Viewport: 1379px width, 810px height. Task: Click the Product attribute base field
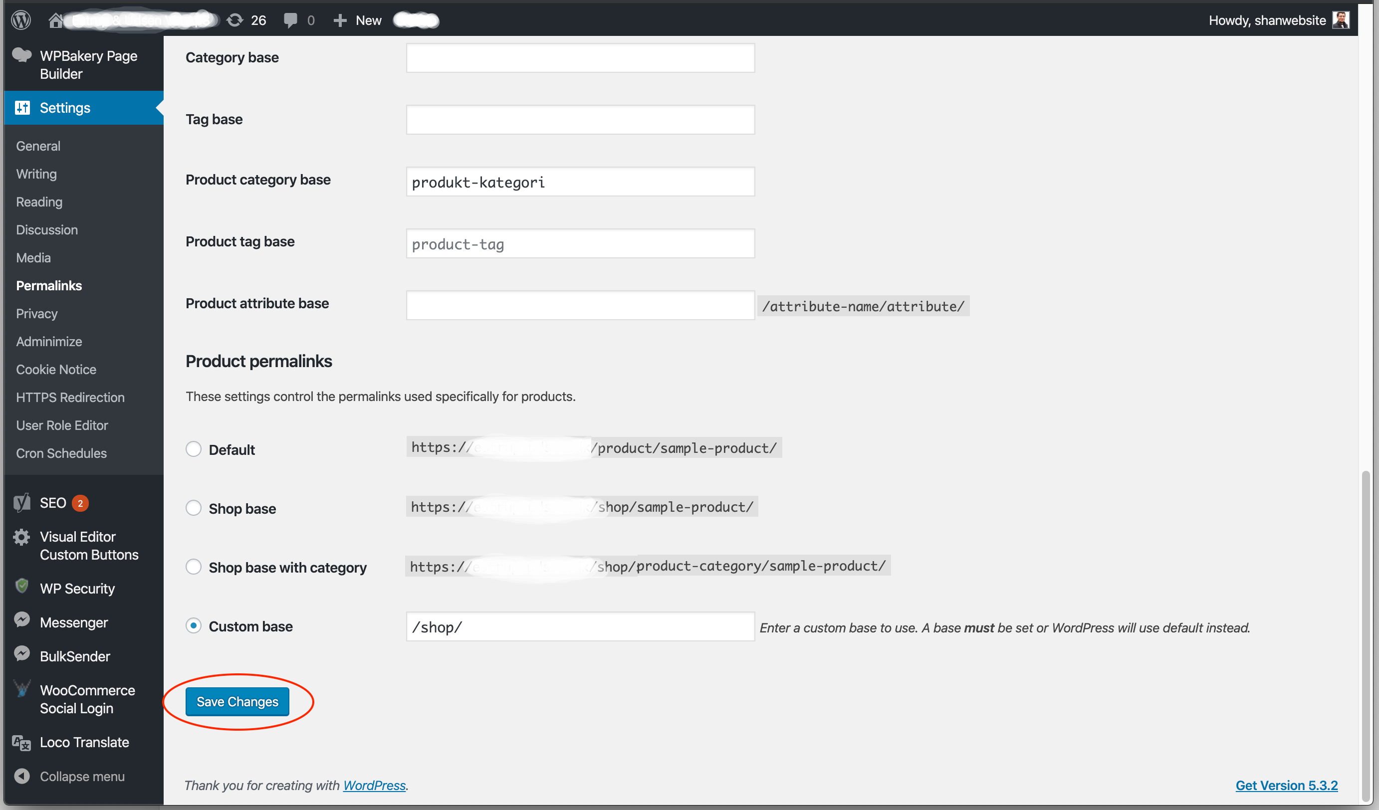click(x=580, y=305)
